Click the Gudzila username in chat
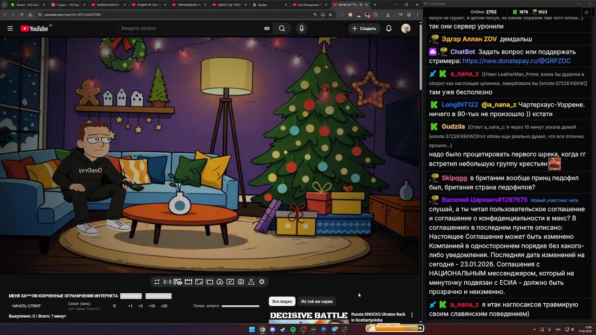This screenshot has width=596, height=335. (x=453, y=127)
